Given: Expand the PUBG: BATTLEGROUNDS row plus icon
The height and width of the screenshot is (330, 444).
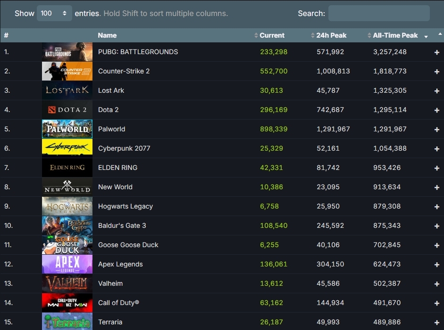Looking at the screenshot, I should pos(436,52).
